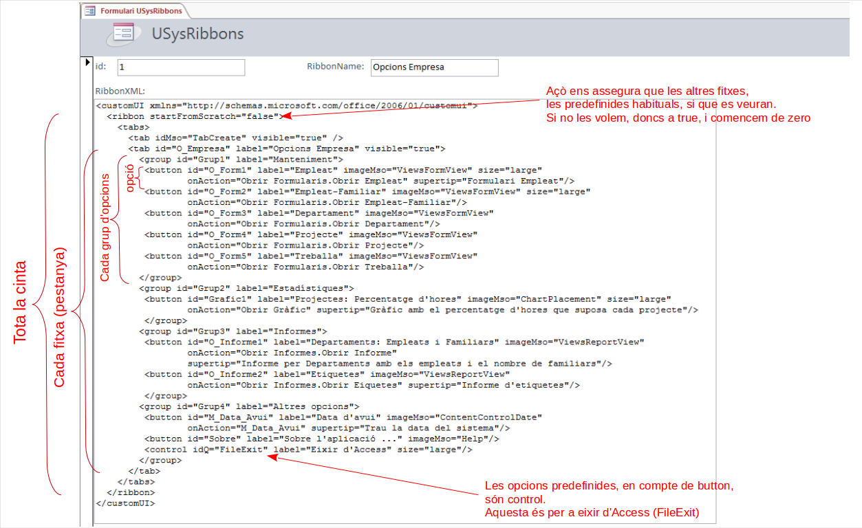Click the Grup2 Estadístiques group line
The width and height of the screenshot is (862, 528).
pos(246,289)
